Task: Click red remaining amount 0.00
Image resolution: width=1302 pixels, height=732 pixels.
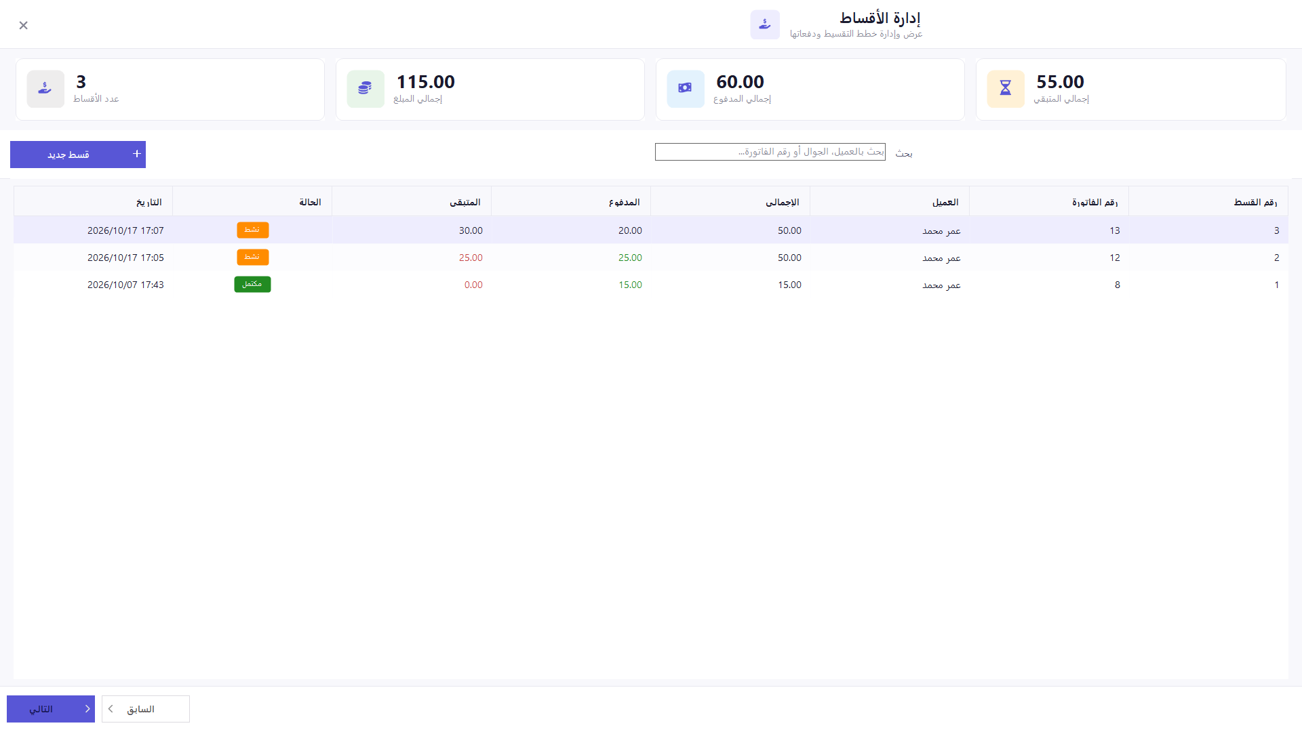Action: [473, 285]
